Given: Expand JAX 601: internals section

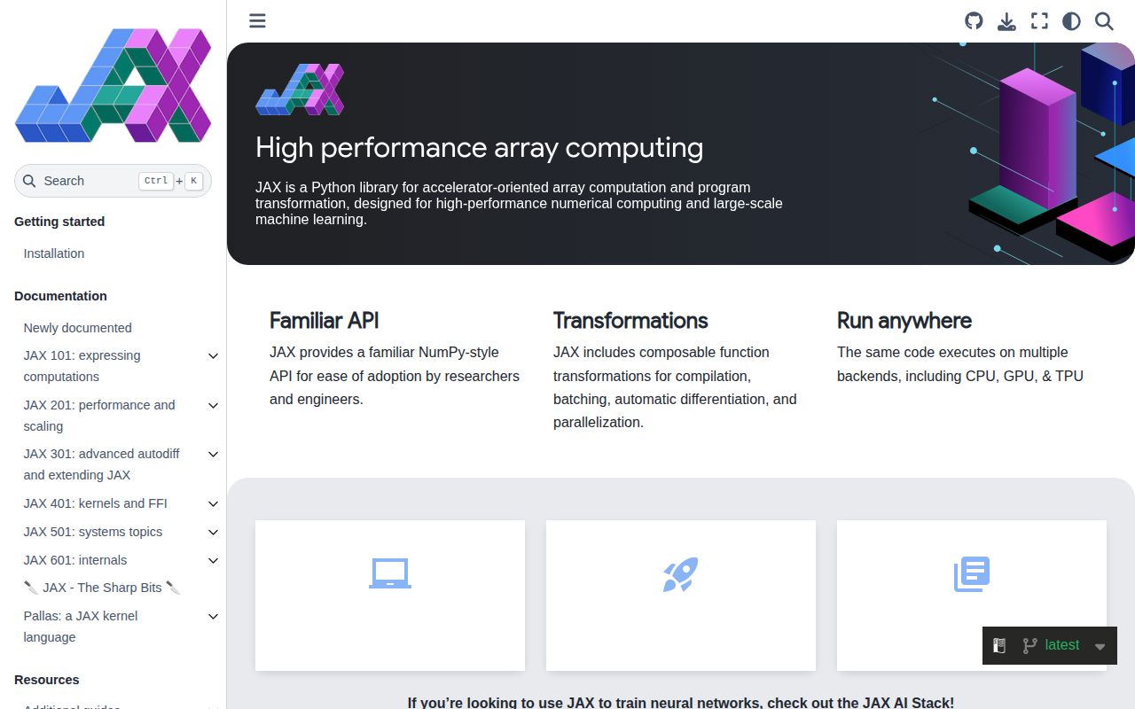Looking at the screenshot, I should (213, 560).
